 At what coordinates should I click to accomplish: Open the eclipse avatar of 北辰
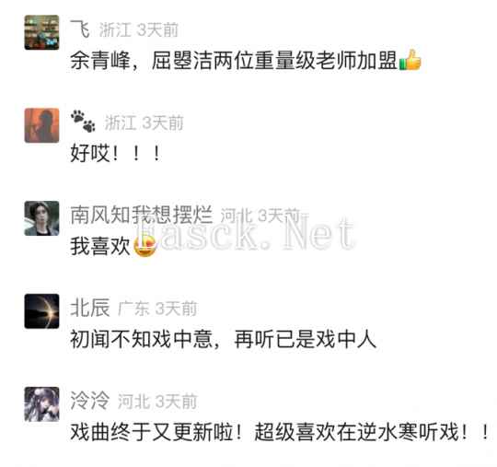pos(41,311)
